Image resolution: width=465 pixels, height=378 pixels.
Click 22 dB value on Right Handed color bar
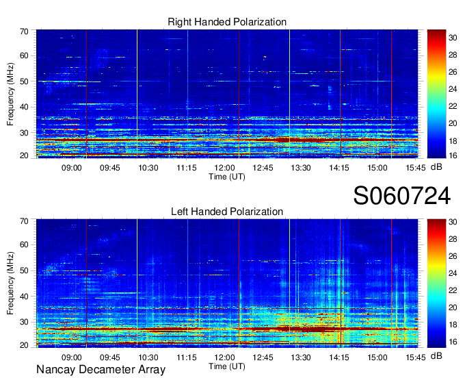[x=453, y=106]
